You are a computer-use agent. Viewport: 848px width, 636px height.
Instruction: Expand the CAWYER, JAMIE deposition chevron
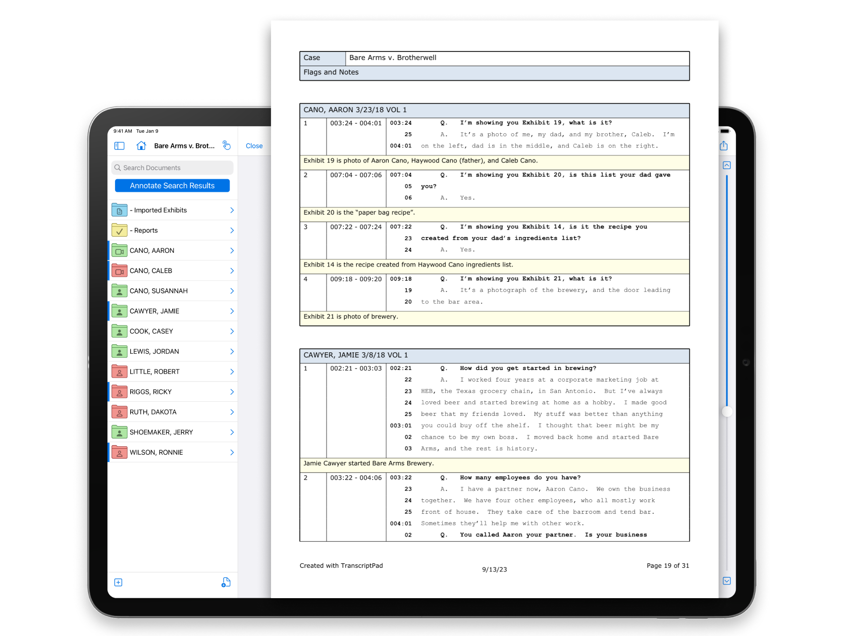click(x=232, y=311)
